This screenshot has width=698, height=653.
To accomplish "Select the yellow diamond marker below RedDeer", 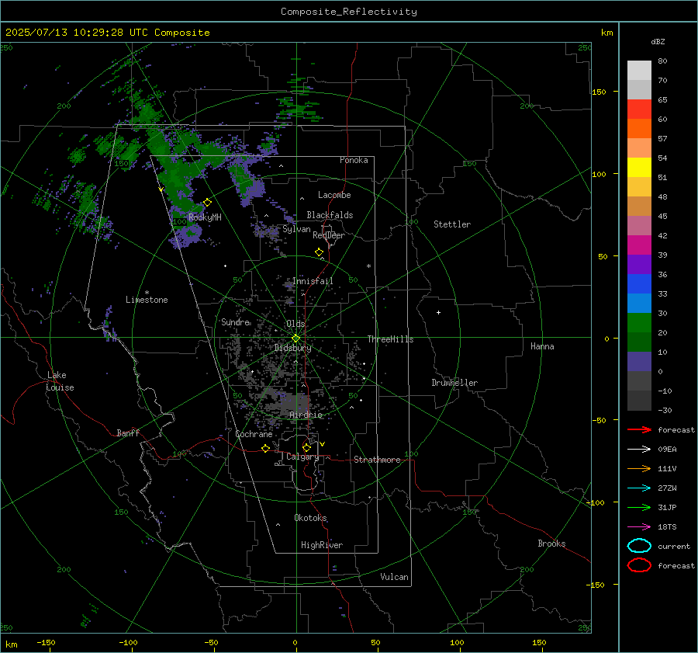I will 319,252.
